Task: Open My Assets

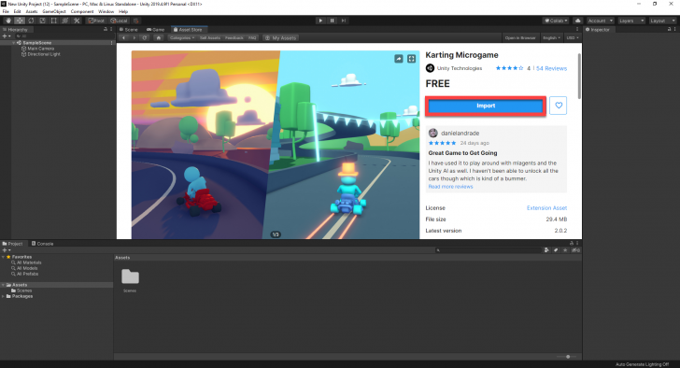Action: click(x=280, y=37)
